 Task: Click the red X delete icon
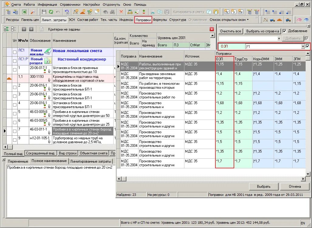coord(121,12)
